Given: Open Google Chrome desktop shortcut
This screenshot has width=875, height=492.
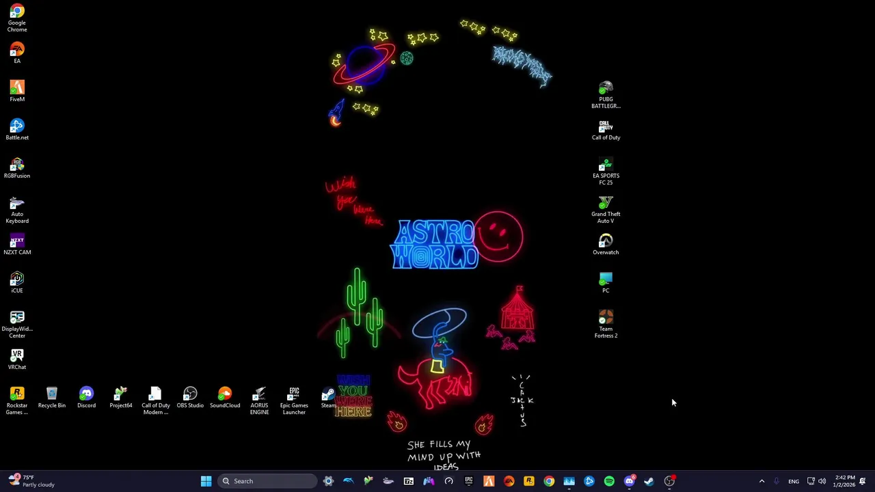Looking at the screenshot, I should [x=17, y=18].
